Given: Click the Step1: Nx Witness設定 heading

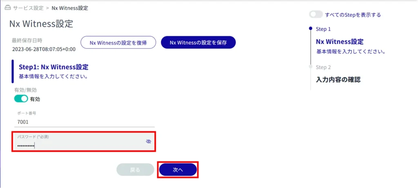Looking at the screenshot, I should pos(53,67).
